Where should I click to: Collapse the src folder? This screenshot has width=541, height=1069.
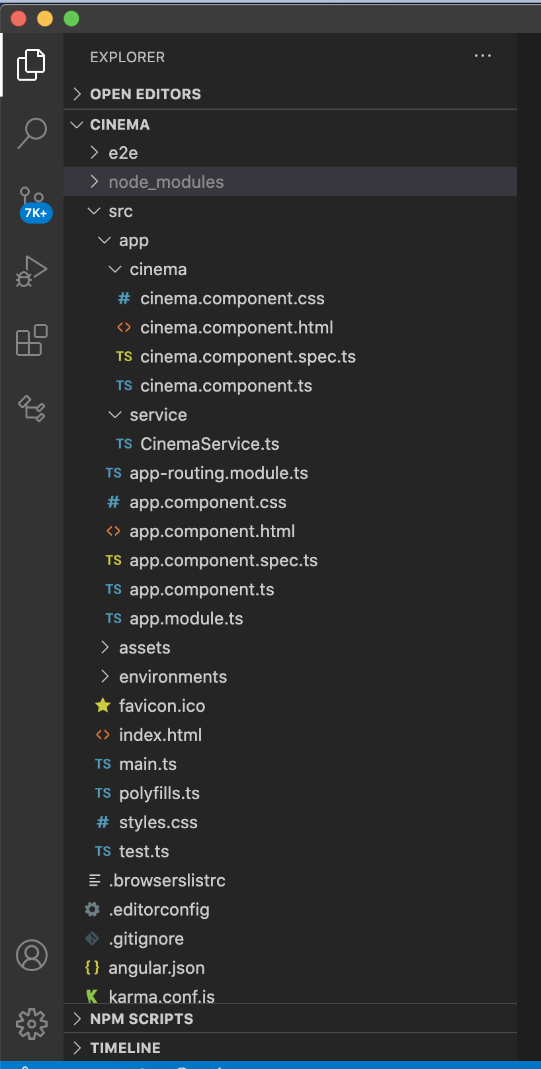120,212
